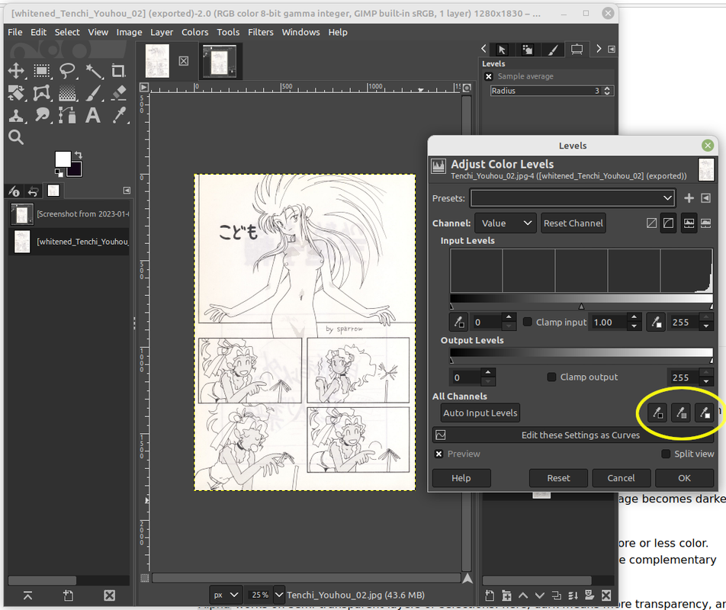
Task: Open the right dock tab configuration menu
Action: 611,49
